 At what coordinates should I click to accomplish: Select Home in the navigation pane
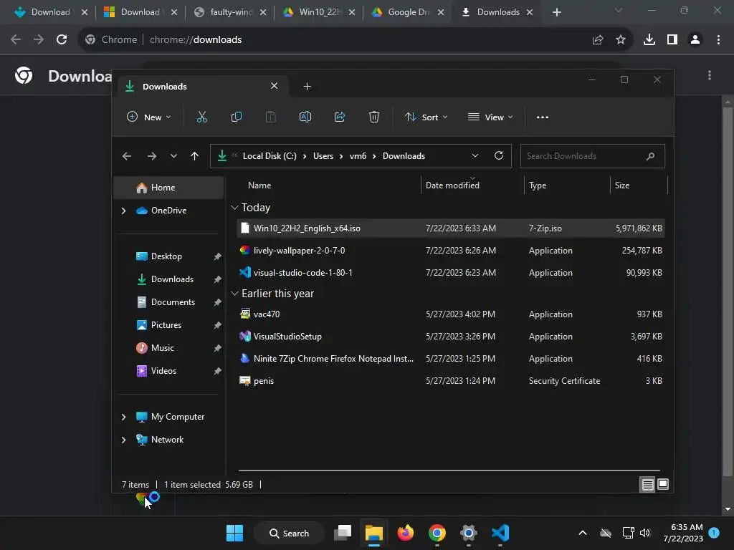pos(168,188)
